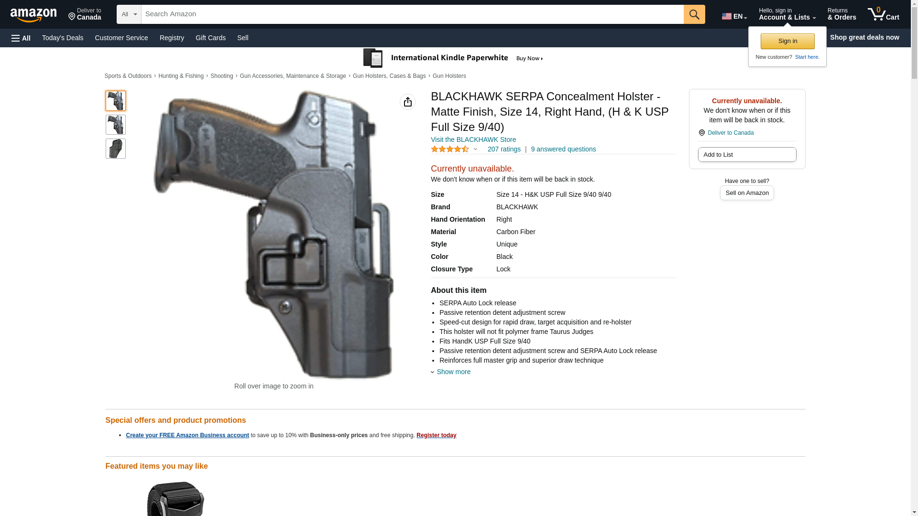
Task: Expand Show more in About this item
Action: point(453,372)
